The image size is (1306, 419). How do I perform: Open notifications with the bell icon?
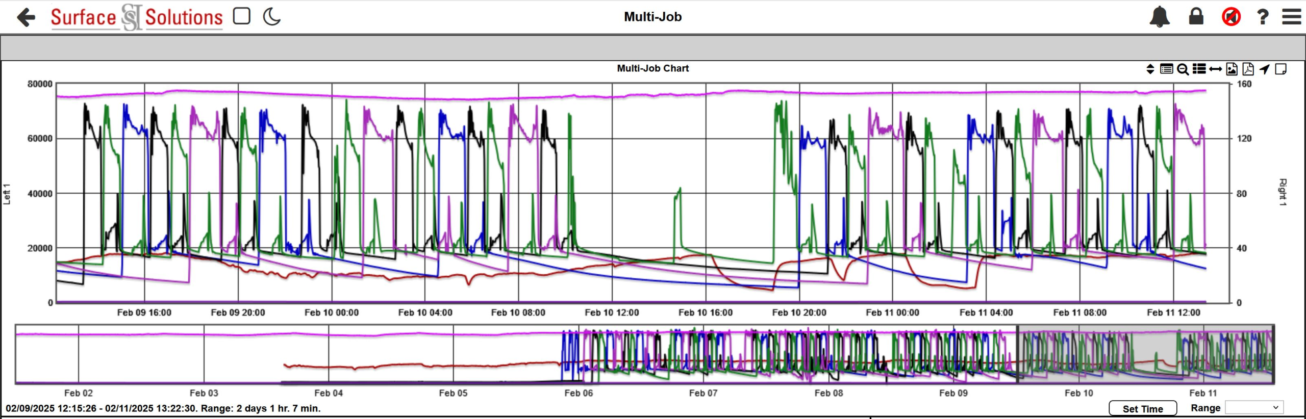click(x=1159, y=17)
